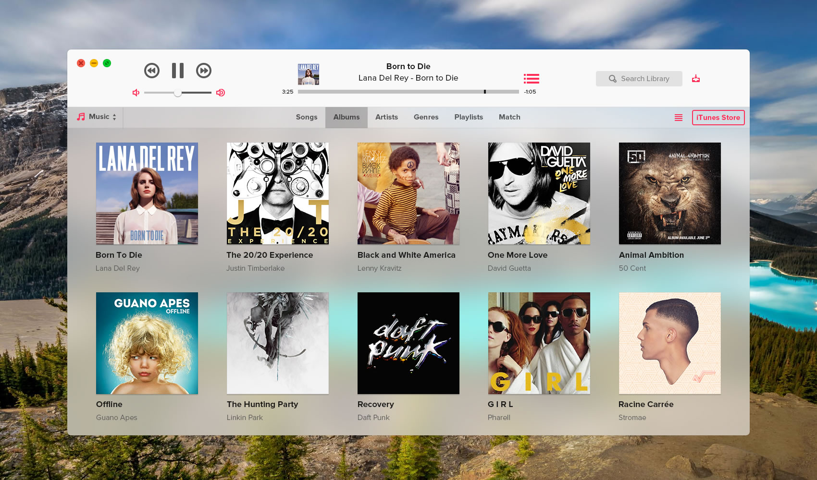Click the Racine Carrée title
This screenshot has height=480, width=817.
(x=646, y=404)
